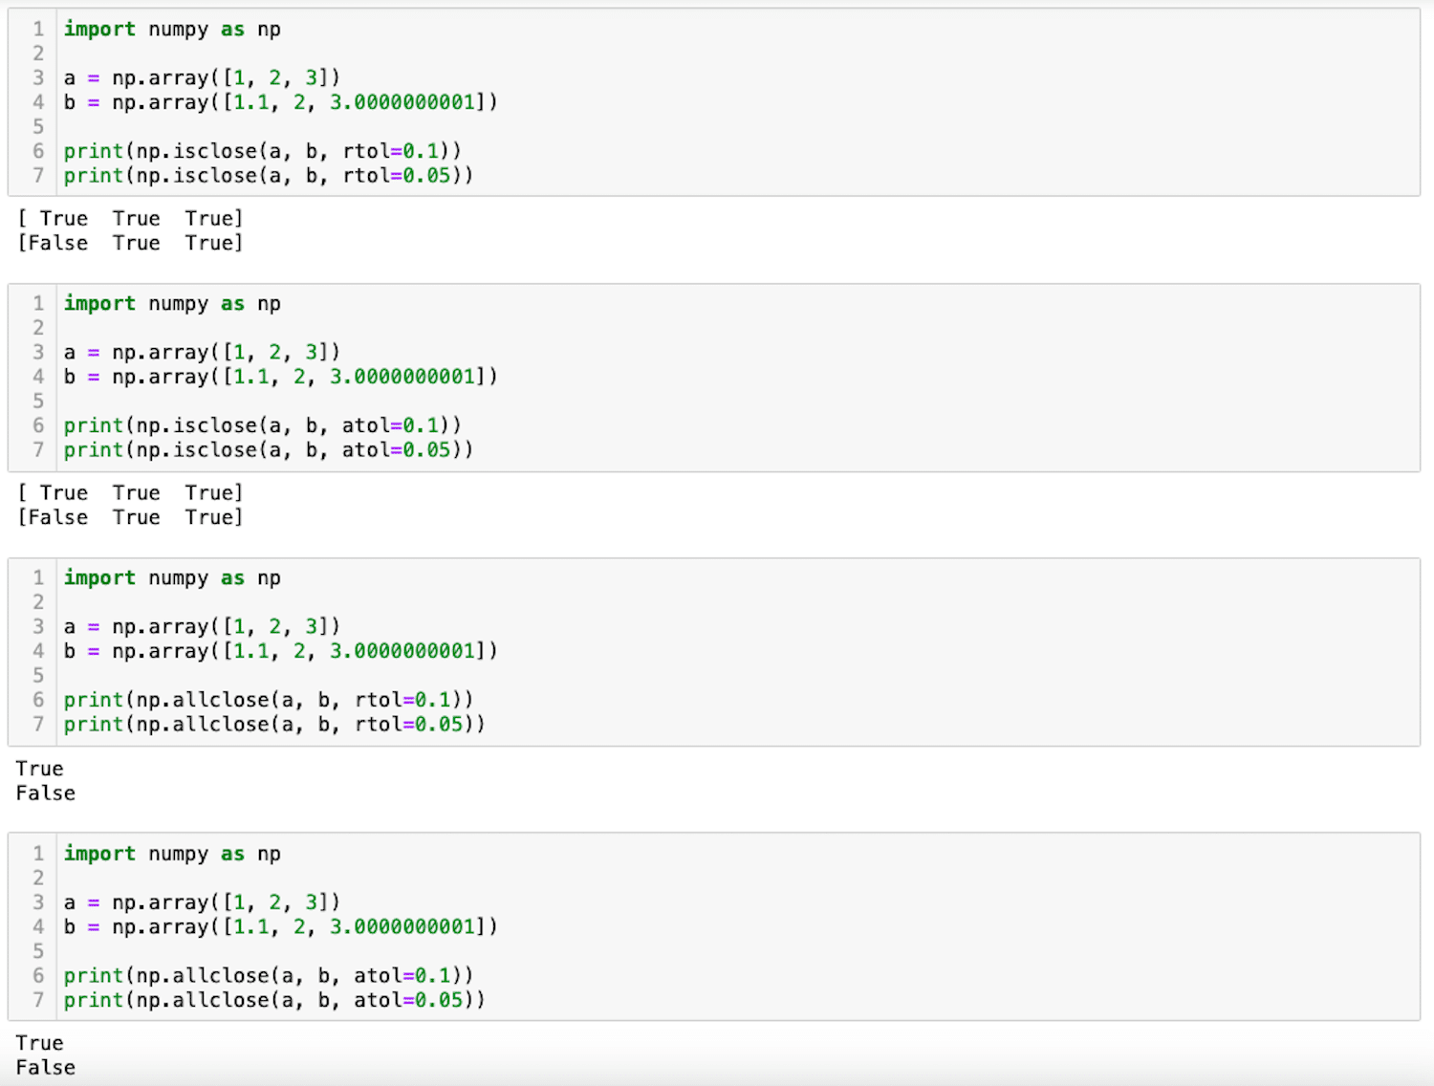Select the import numpy line in first cell
This screenshot has height=1086, width=1434.
point(172,30)
